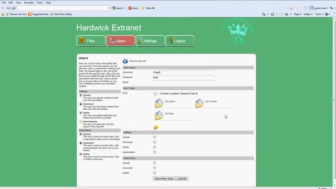Click the Download icon in sidebar Settings legend
This screenshot has height=189, width=336.
(x=81, y=104)
